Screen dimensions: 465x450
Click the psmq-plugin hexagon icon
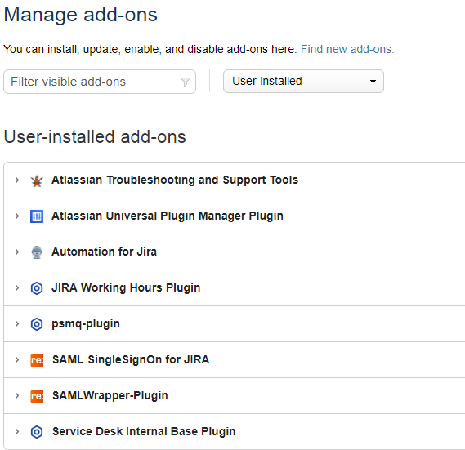[37, 324]
